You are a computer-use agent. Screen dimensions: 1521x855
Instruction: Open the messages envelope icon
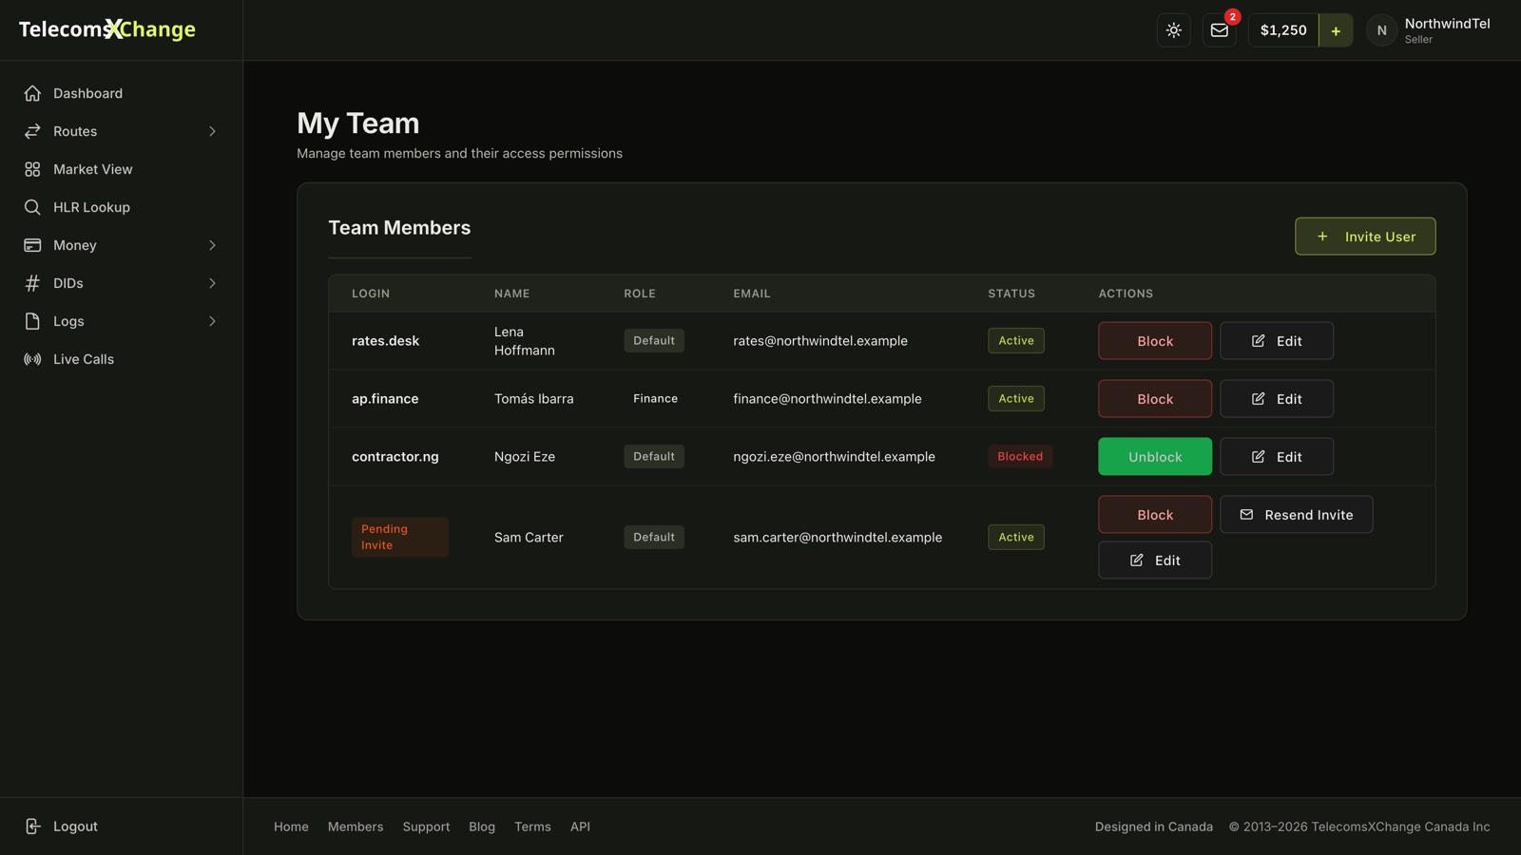click(1220, 30)
